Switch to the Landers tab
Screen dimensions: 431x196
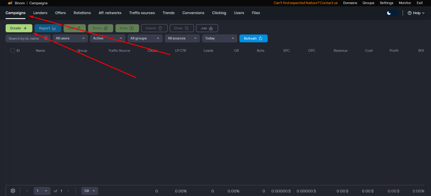[x=40, y=13]
